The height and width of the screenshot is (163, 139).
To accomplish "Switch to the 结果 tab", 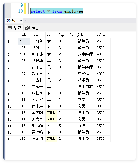I will point(14,28).
